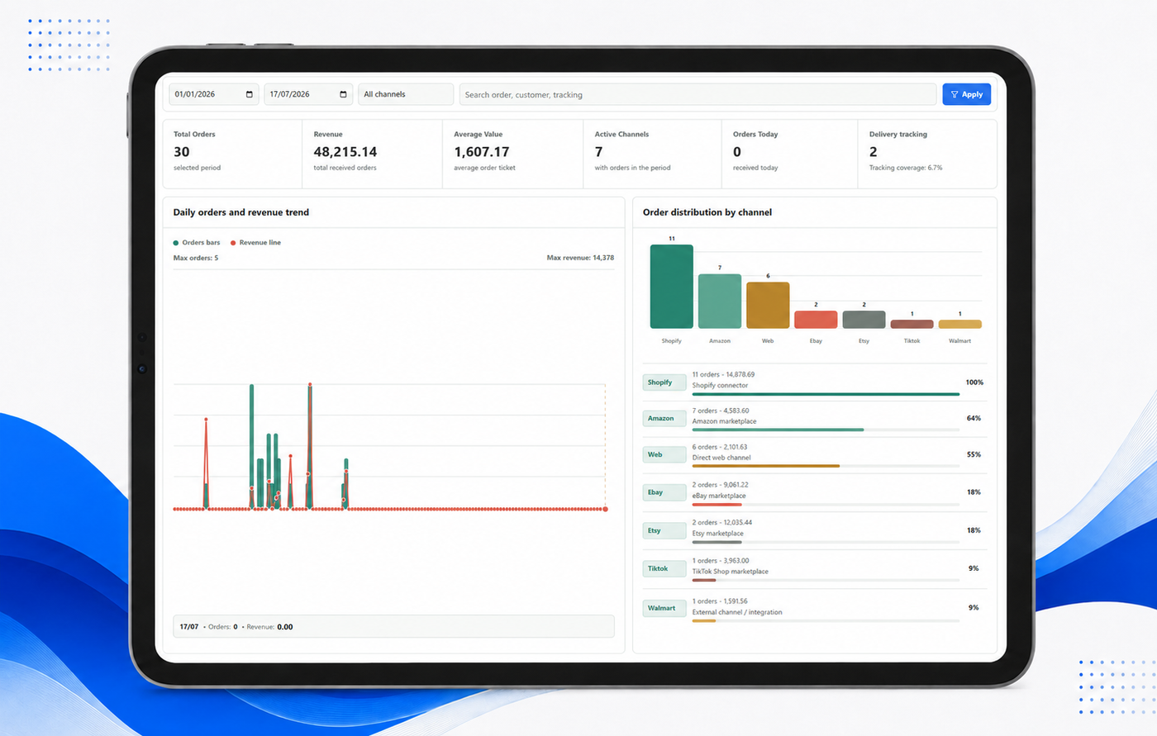Image resolution: width=1157 pixels, height=736 pixels.
Task: Click the Daily orders and revenue trend heading
Action: tap(241, 212)
